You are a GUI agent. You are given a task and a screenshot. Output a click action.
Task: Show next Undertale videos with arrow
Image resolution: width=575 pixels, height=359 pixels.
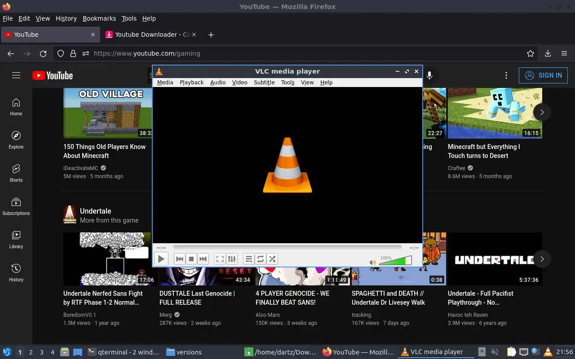pyautogui.click(x=542, y=259)
